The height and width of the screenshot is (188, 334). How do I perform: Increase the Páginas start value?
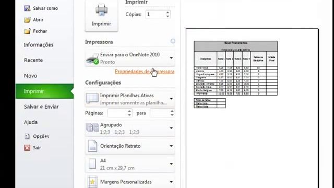pyautogui.click(x=129, y=111)
